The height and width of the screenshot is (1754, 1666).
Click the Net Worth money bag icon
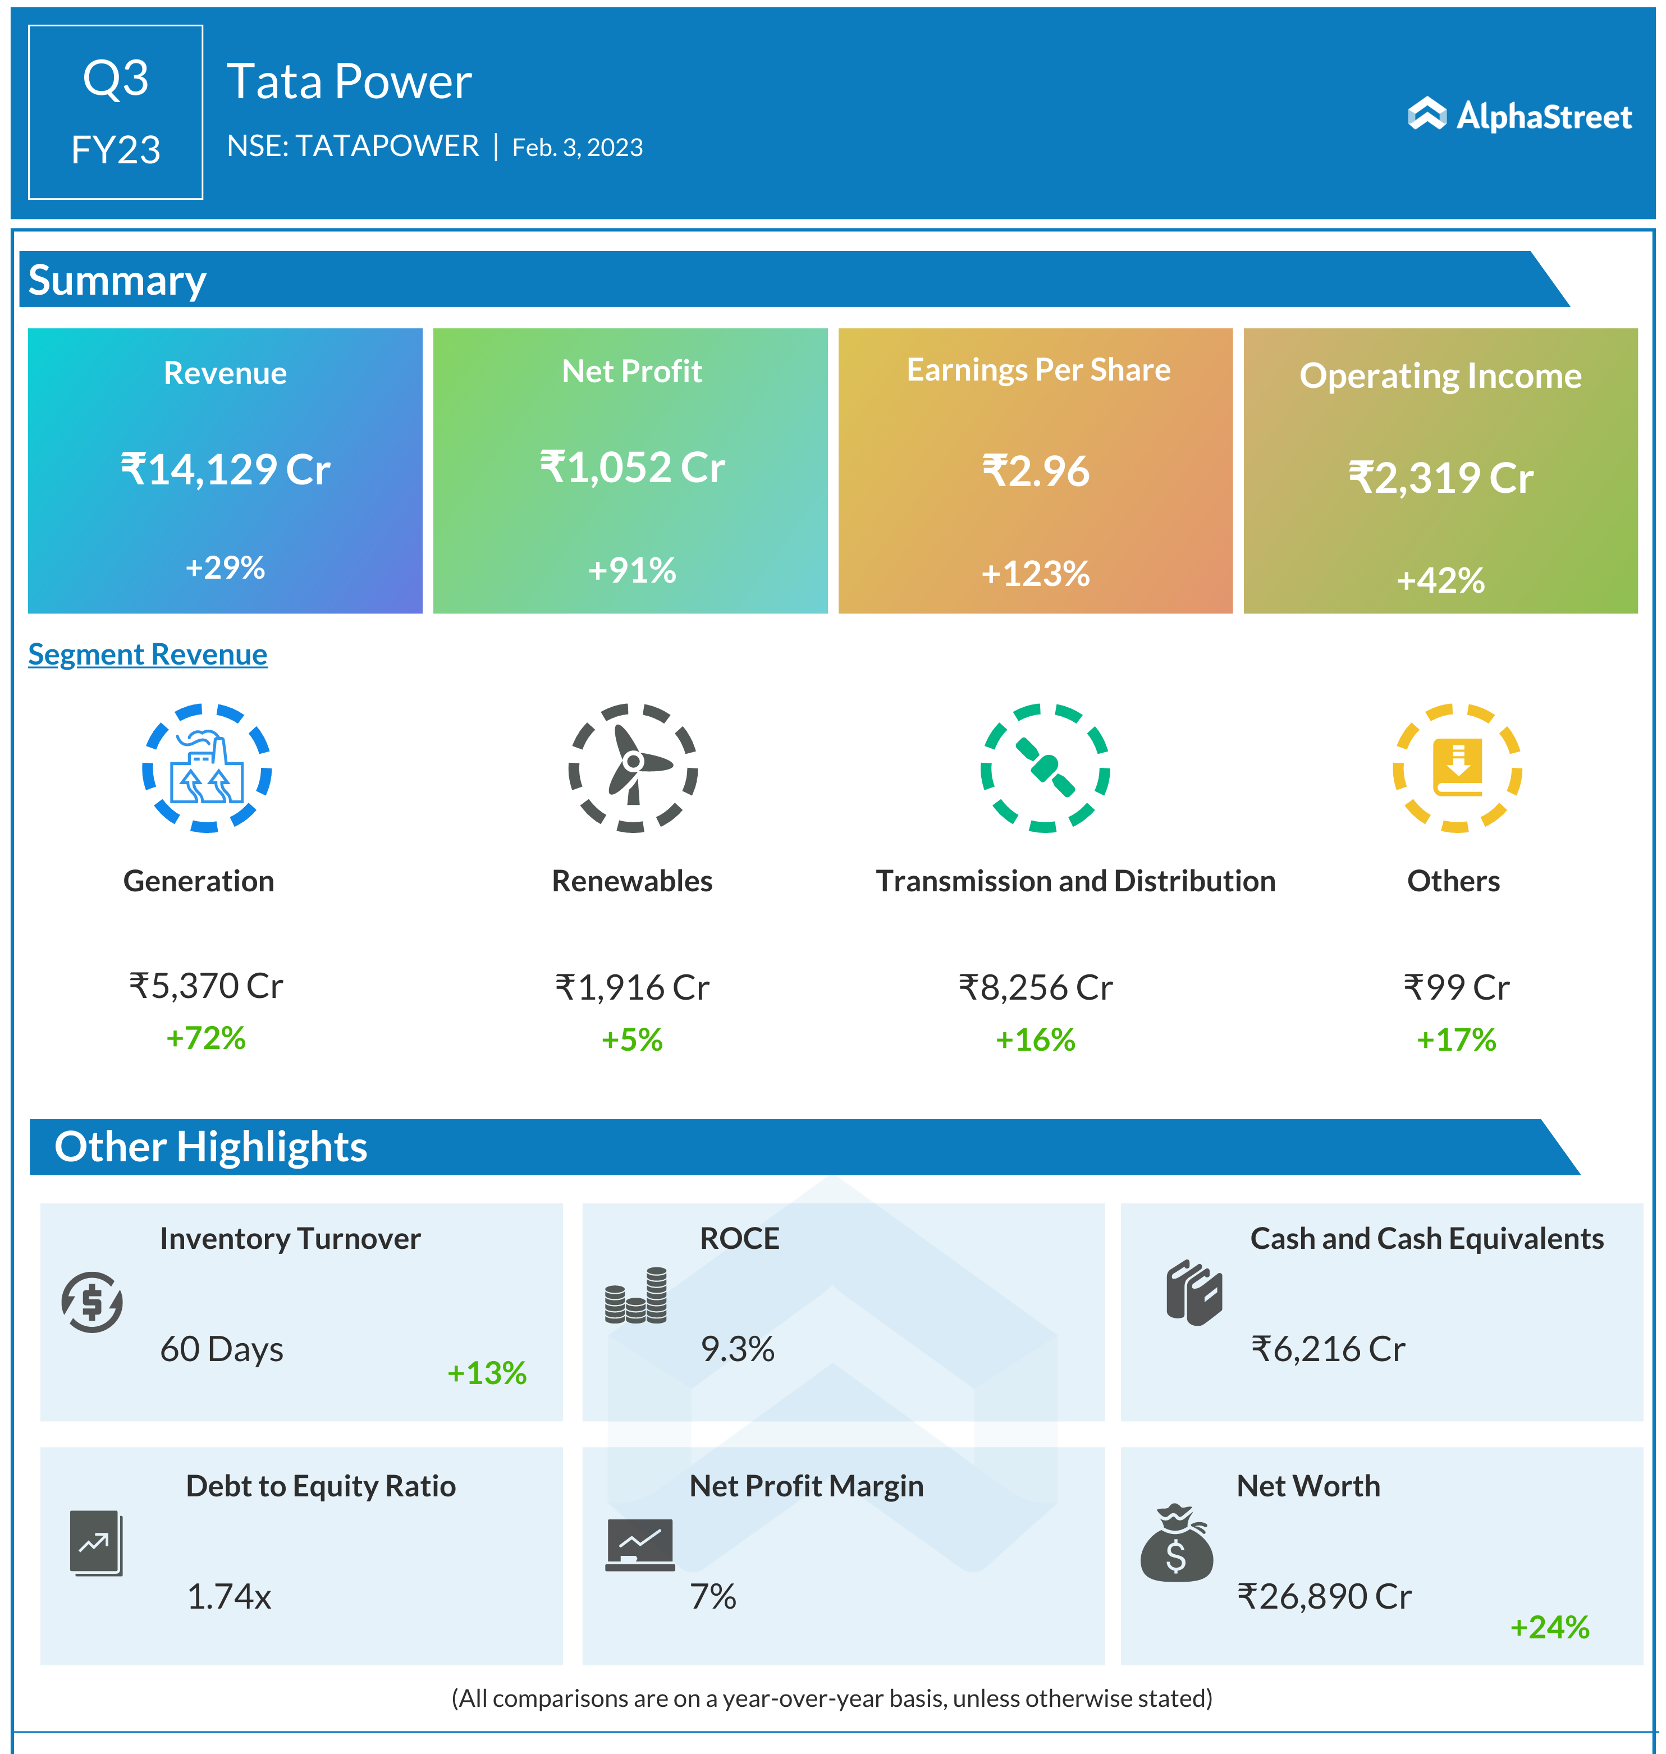tap(1176, 1545)
